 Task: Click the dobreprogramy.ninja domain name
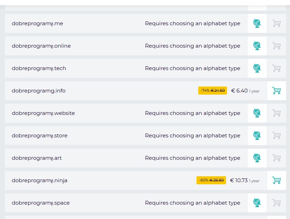pyautogui.click(x=39, y=180)
